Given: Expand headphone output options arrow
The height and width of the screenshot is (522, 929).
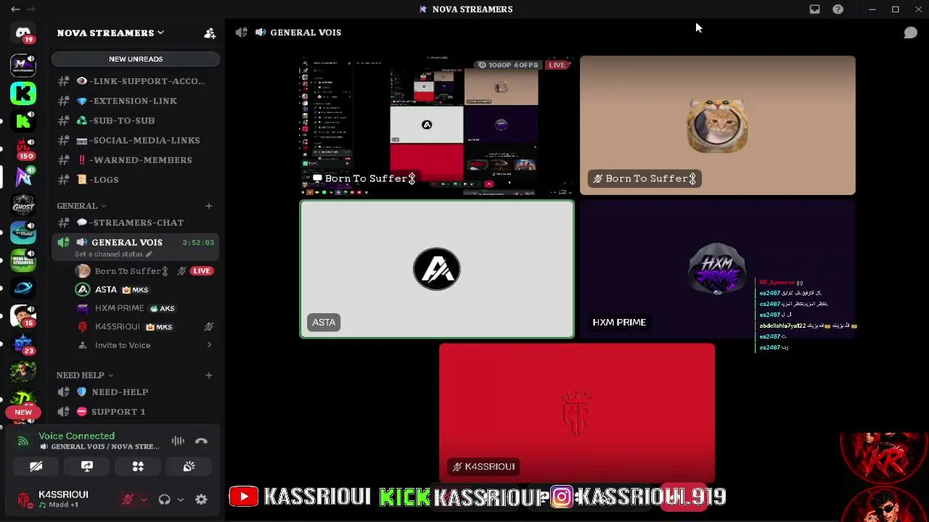Looking at the screenshot, I should pyautogui.click(x=180, y=500).
